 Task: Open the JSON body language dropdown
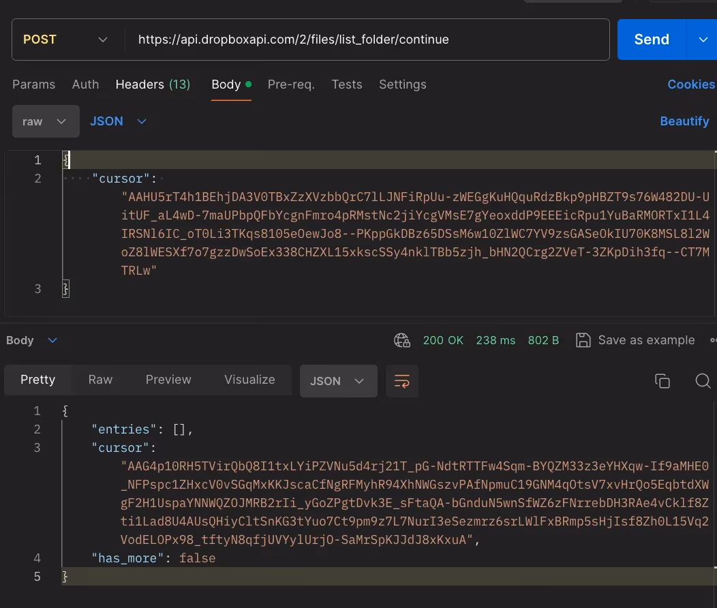pos(118,121)
